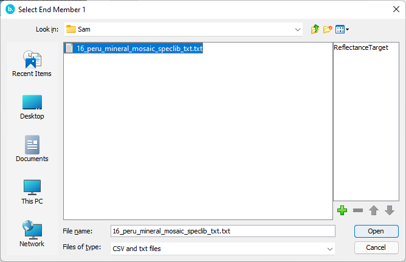406x262 pixels.
Task: Select 16_peru_mineral_mosaic_speclib_txt.txt file
Action: (x=139, y=49)
